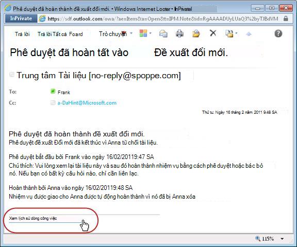The height and width of the screenshot is (247, 297).
Task: Click the a-DaHint@Microsoft.com Cc address
Action: pos(87,103)
